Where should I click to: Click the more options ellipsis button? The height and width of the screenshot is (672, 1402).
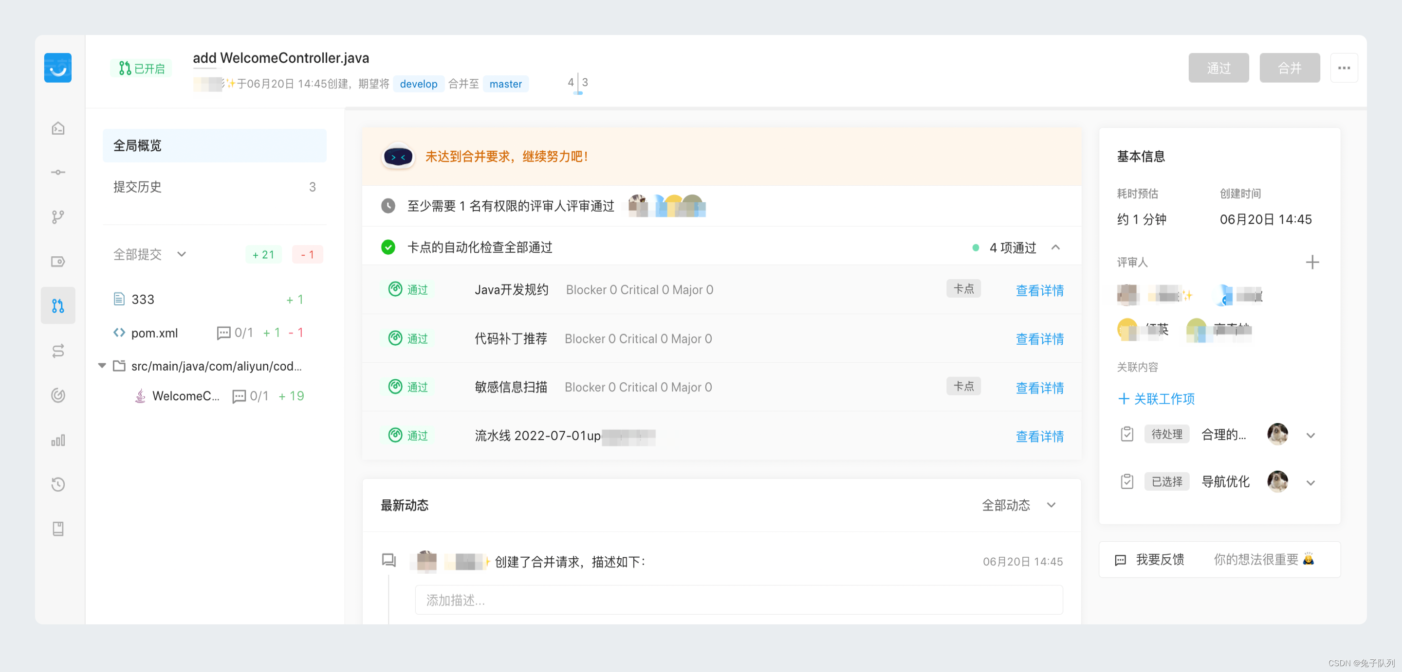(1344, 68)
